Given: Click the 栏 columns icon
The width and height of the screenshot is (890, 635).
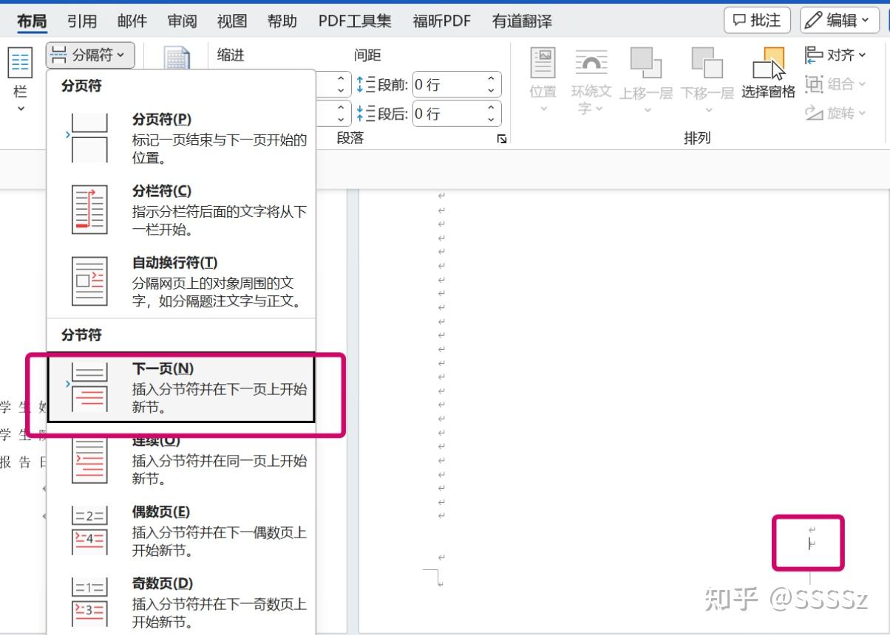Looking at the screenshot, I should click(x=21, y=63).
